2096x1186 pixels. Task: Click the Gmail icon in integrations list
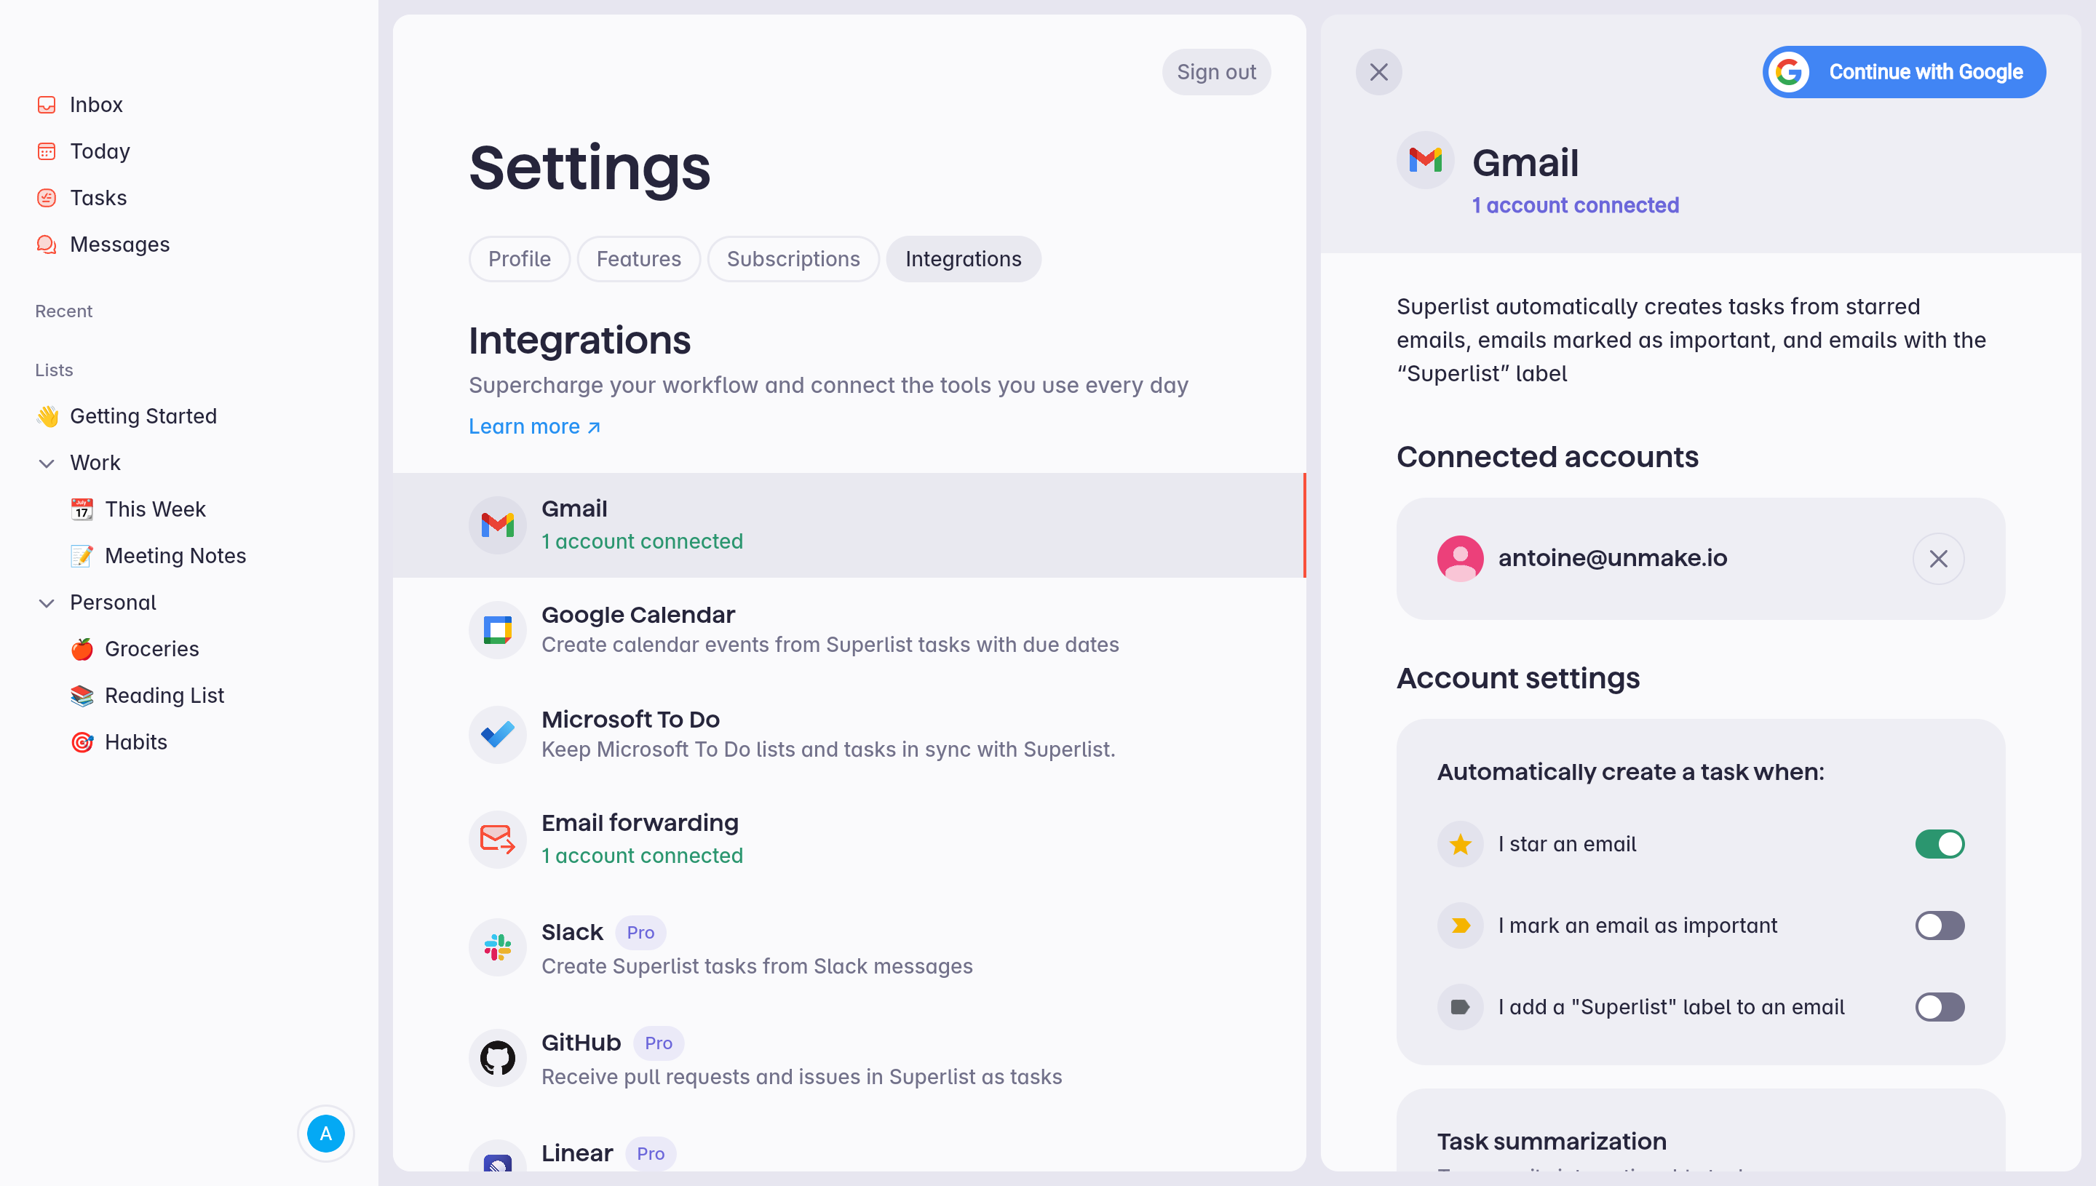tap(498, 525)
